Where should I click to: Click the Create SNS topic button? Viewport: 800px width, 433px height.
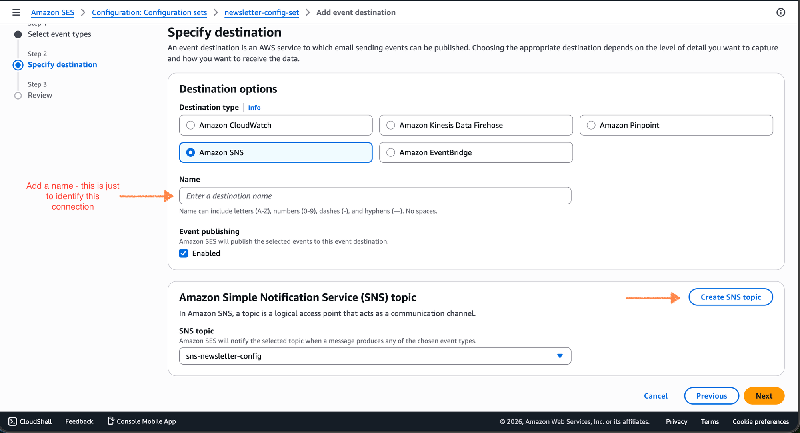pyautogui.click(x=730, y=297)
